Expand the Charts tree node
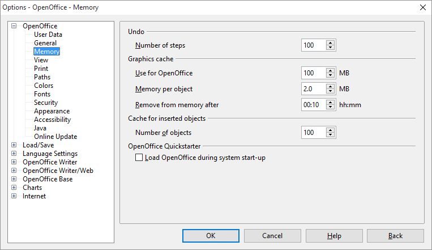The height and width of the screenshot is (250, 432). (x=14, y=188)
